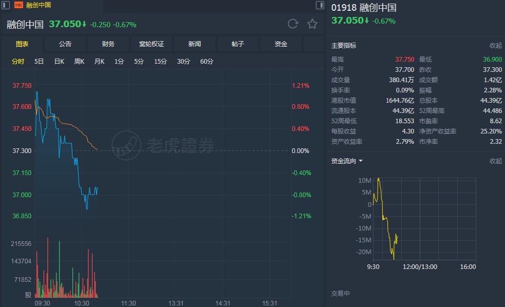Viewport: 505px width, 307px height.
Task: Open the 财务 tab
Action: click(108, 44)
